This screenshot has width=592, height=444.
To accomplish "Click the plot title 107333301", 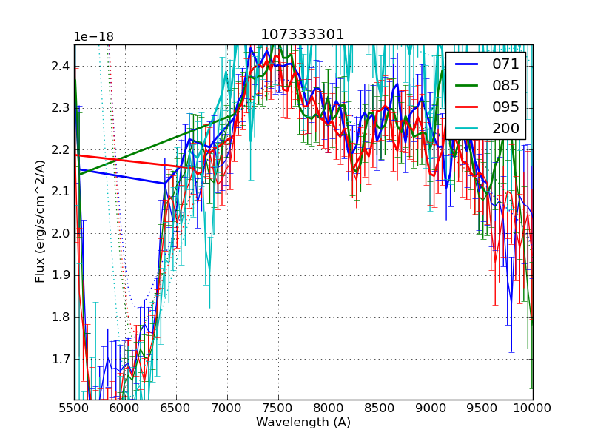I will coord(303,35).
